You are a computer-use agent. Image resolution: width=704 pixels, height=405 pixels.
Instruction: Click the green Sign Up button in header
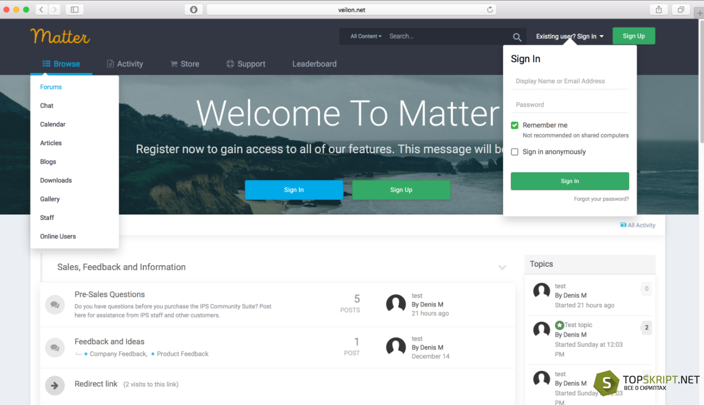coord(634,36)
